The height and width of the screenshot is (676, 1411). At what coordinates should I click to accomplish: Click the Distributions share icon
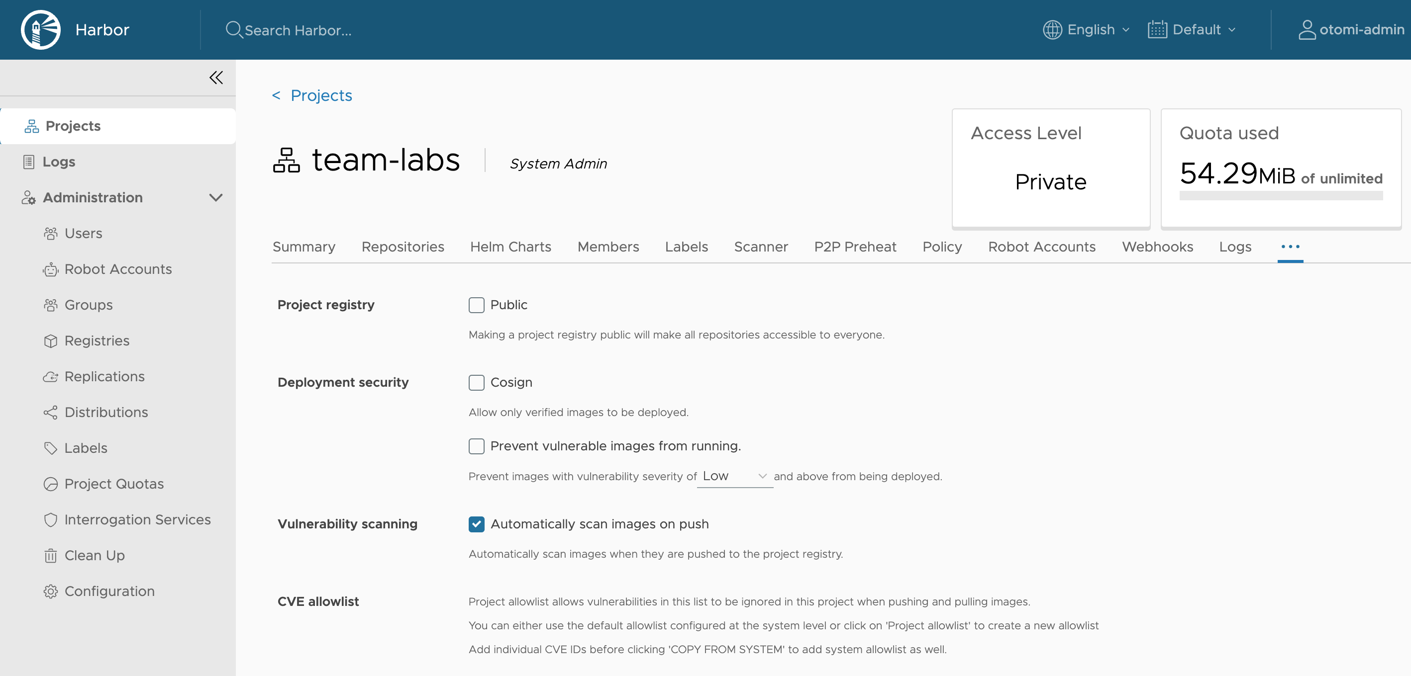(x=50, y=412)
